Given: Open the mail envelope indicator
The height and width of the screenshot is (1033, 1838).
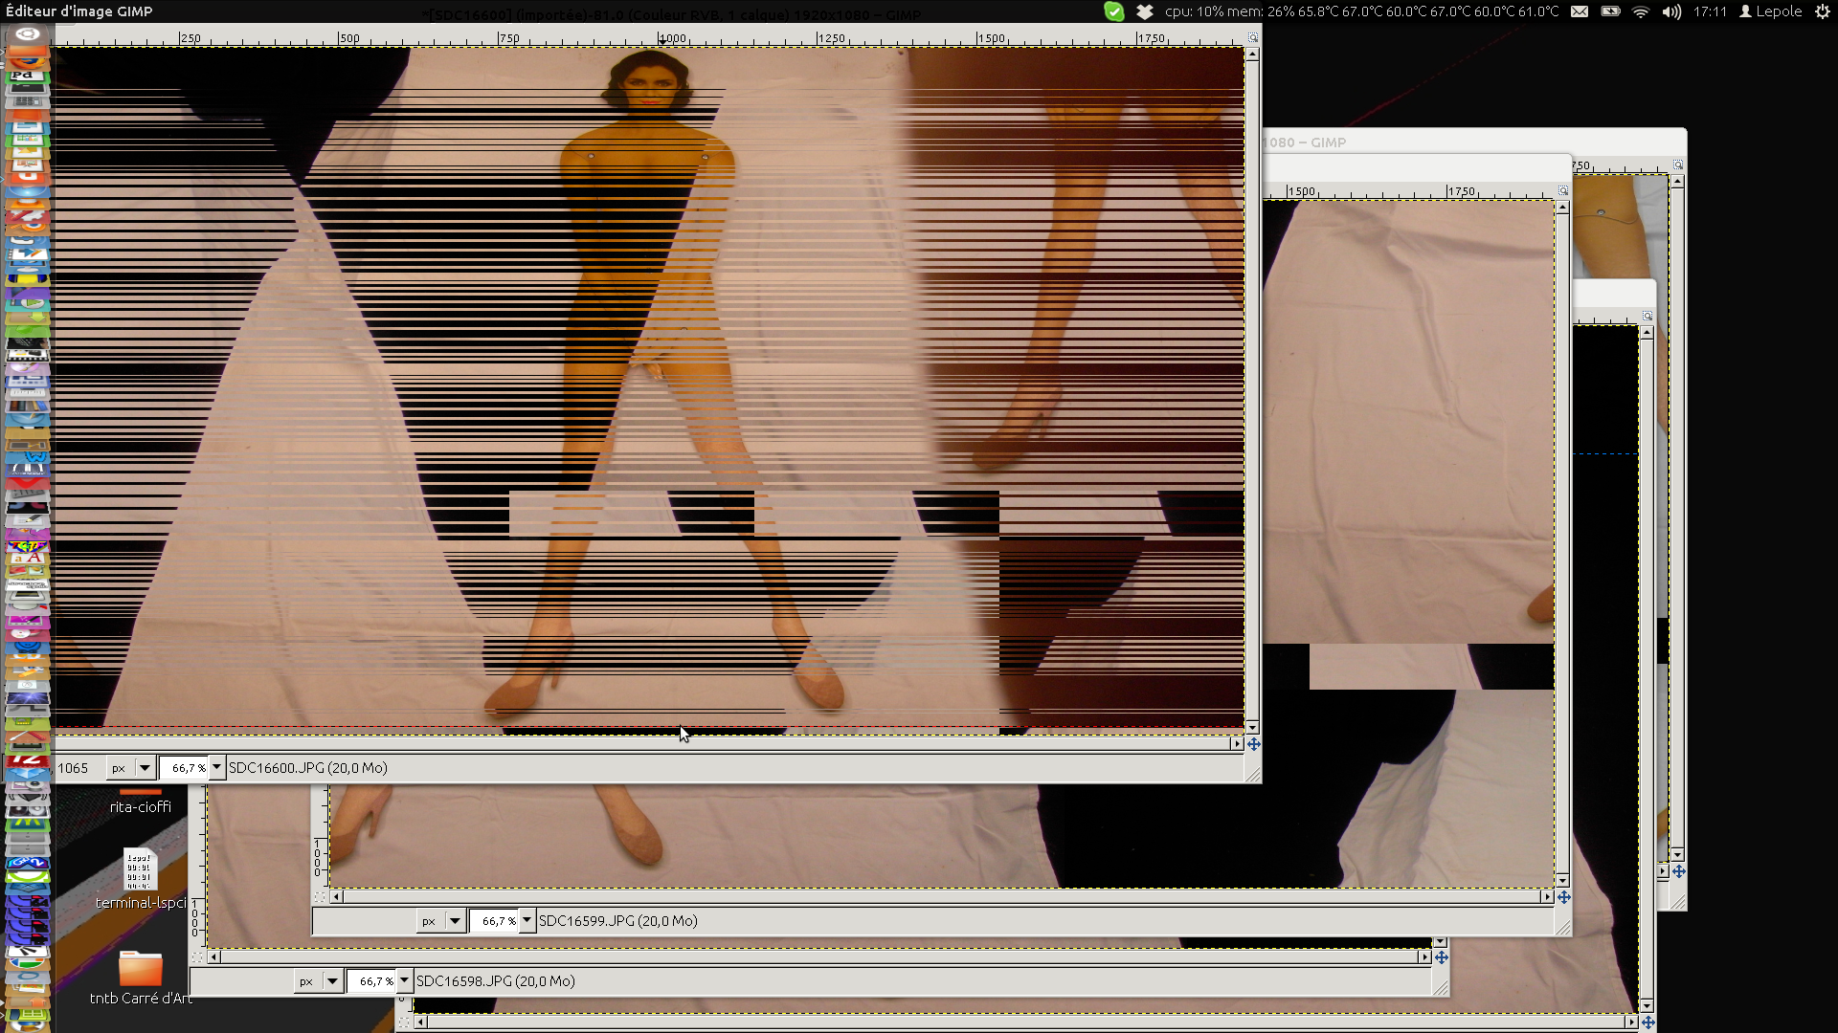Looking at the screenshot, I should coord(1580,11).
